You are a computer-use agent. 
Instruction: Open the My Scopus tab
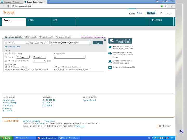(x=162, y=22)
